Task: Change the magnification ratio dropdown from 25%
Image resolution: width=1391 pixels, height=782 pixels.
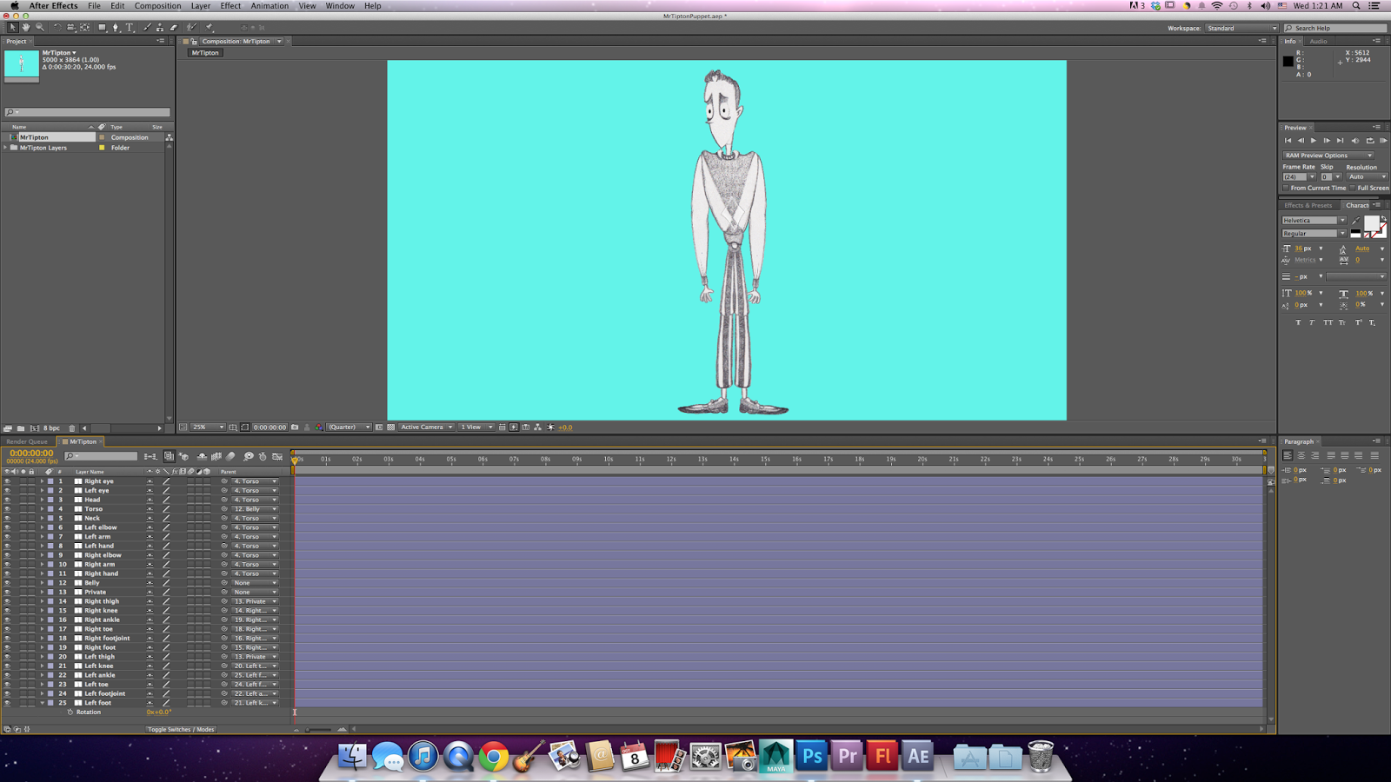Action: 206,427
